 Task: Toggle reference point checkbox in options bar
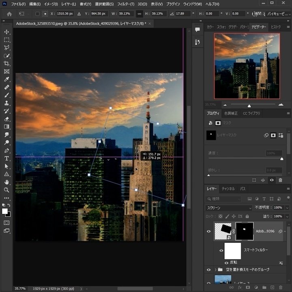pos(37,14)
